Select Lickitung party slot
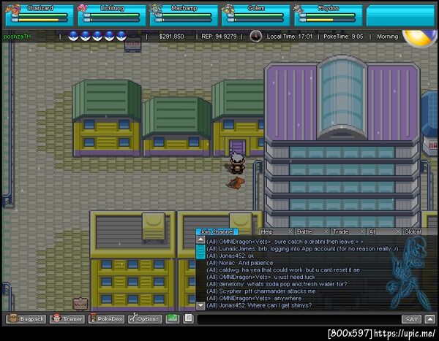Image resolution: width=439 pixels, height=341 pixels. point(112,15)
